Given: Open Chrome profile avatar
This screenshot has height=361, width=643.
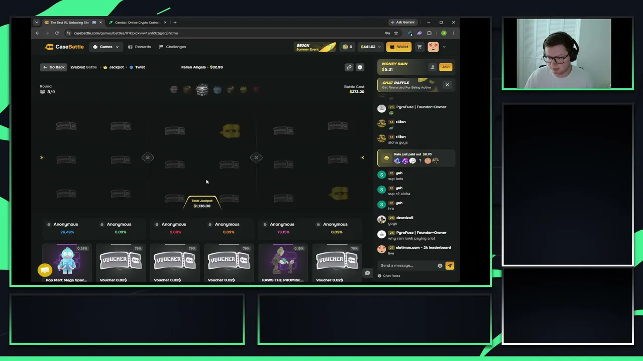Looking at the screenshot, I should click(x=444, y=33).
